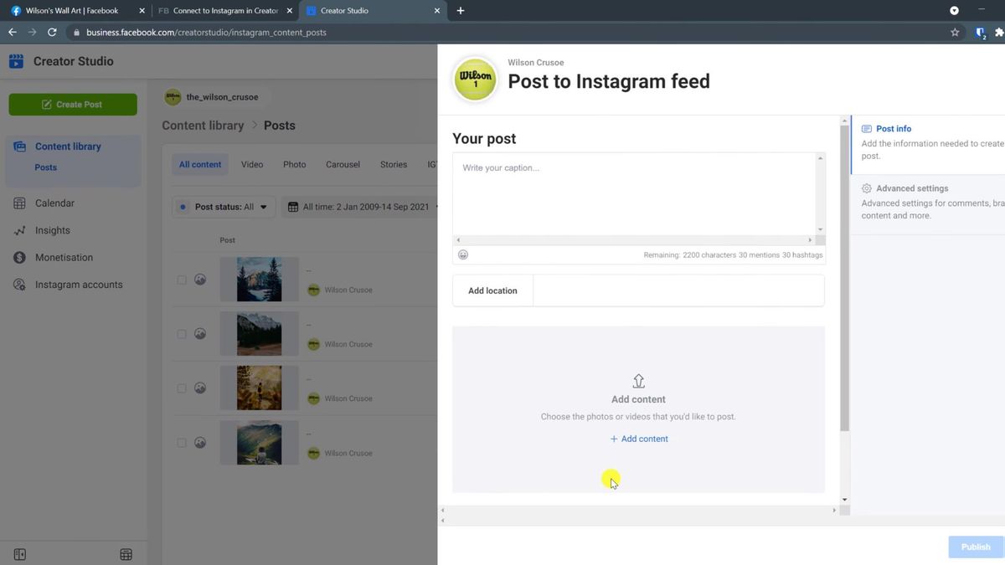This screenshot has width=1005, height=565.
Task: Click the photo type icon on first post row
Action: click(200, 280)
